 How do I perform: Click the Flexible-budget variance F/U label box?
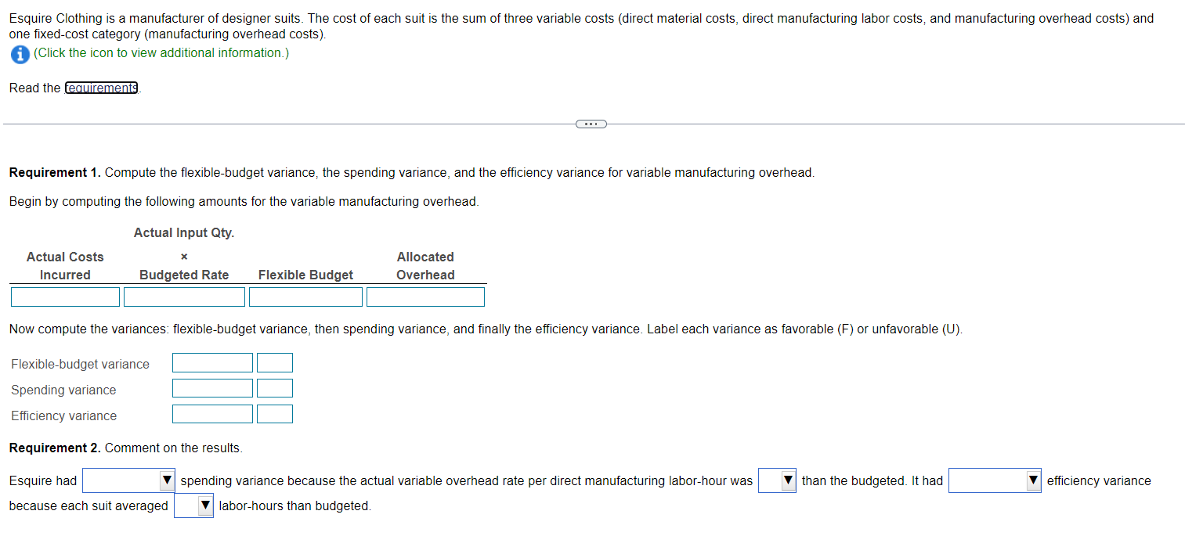click(275, 362)
